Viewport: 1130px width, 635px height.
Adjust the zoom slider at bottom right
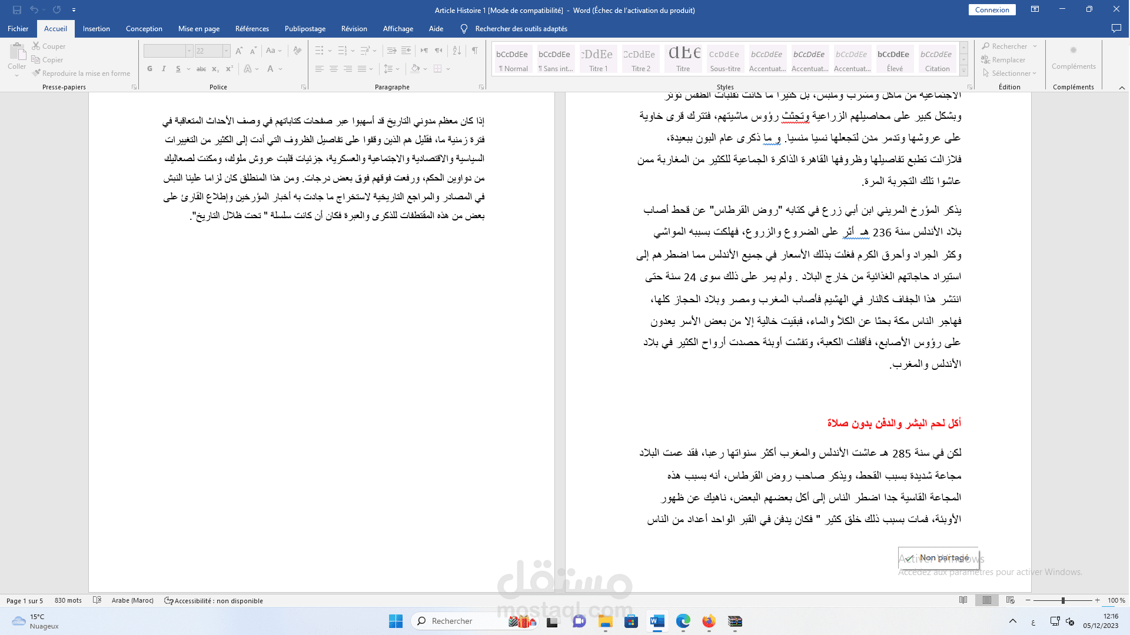[1063, 600]
